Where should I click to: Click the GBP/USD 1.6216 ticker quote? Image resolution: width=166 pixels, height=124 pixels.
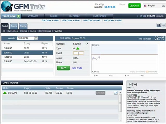tap(71, 20)
